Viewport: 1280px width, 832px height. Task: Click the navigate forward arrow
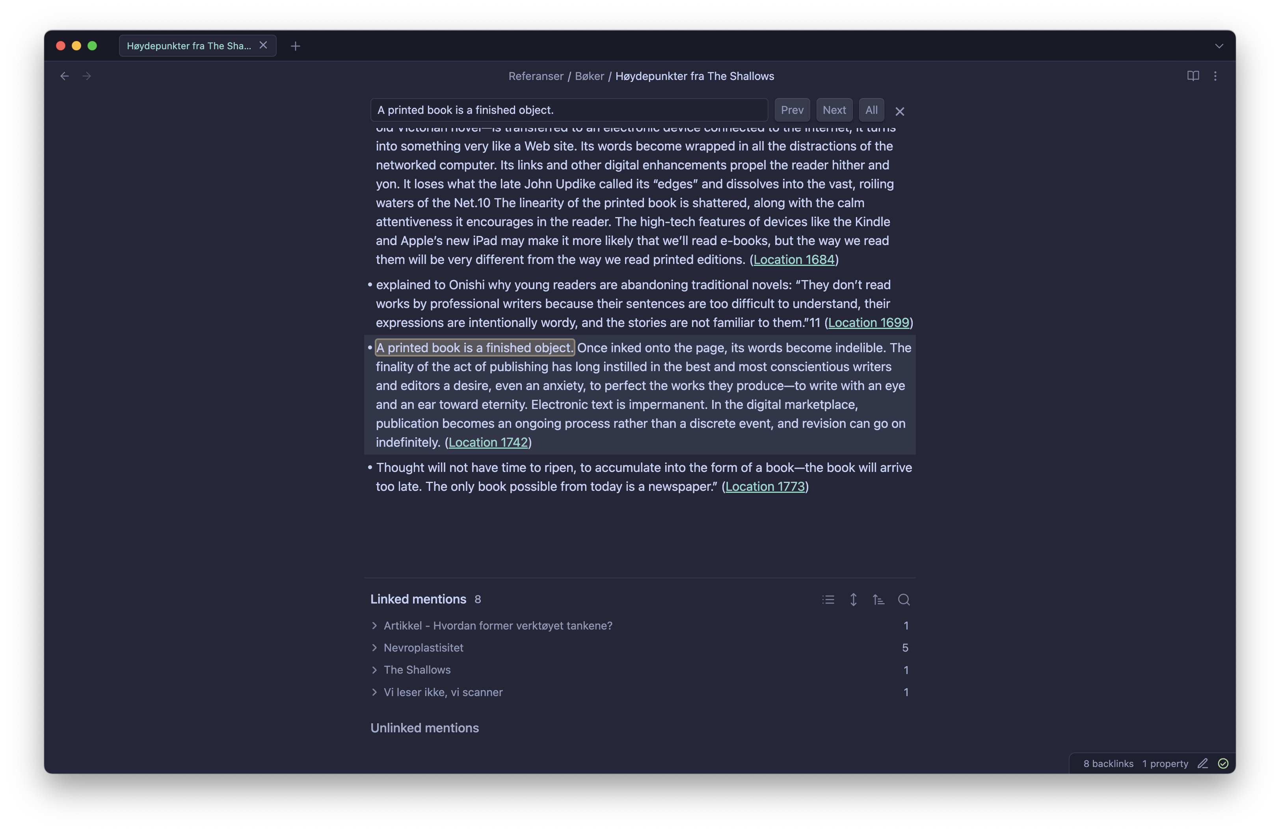pyautogui.click(x=87, y=76)
